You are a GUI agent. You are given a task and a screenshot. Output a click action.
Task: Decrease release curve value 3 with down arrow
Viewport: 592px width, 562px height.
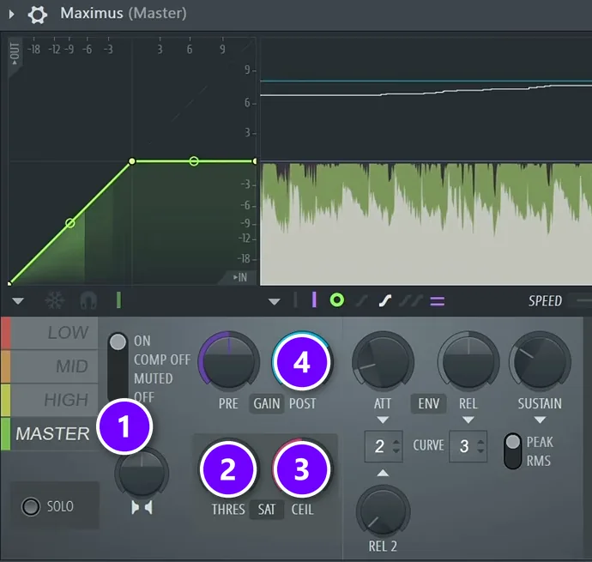point(480,451)
